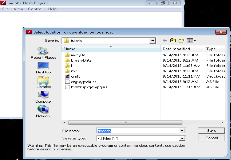Select the hvbfzupxggwpg.as file icon
231x160 pixels.
click(x=67, y=87)
